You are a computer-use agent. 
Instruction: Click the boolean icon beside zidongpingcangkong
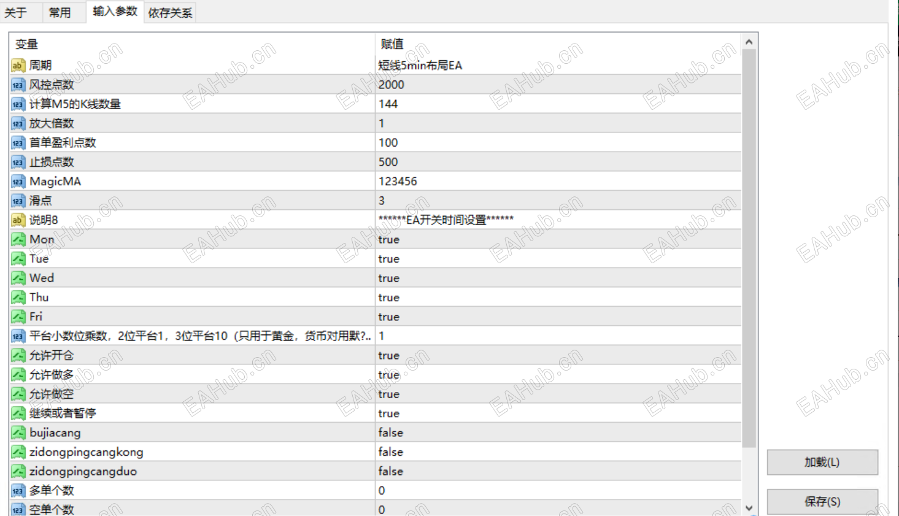[x=18, y=452]
